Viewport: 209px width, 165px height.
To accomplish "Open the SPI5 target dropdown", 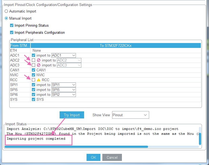I will (x=64, y=90).
